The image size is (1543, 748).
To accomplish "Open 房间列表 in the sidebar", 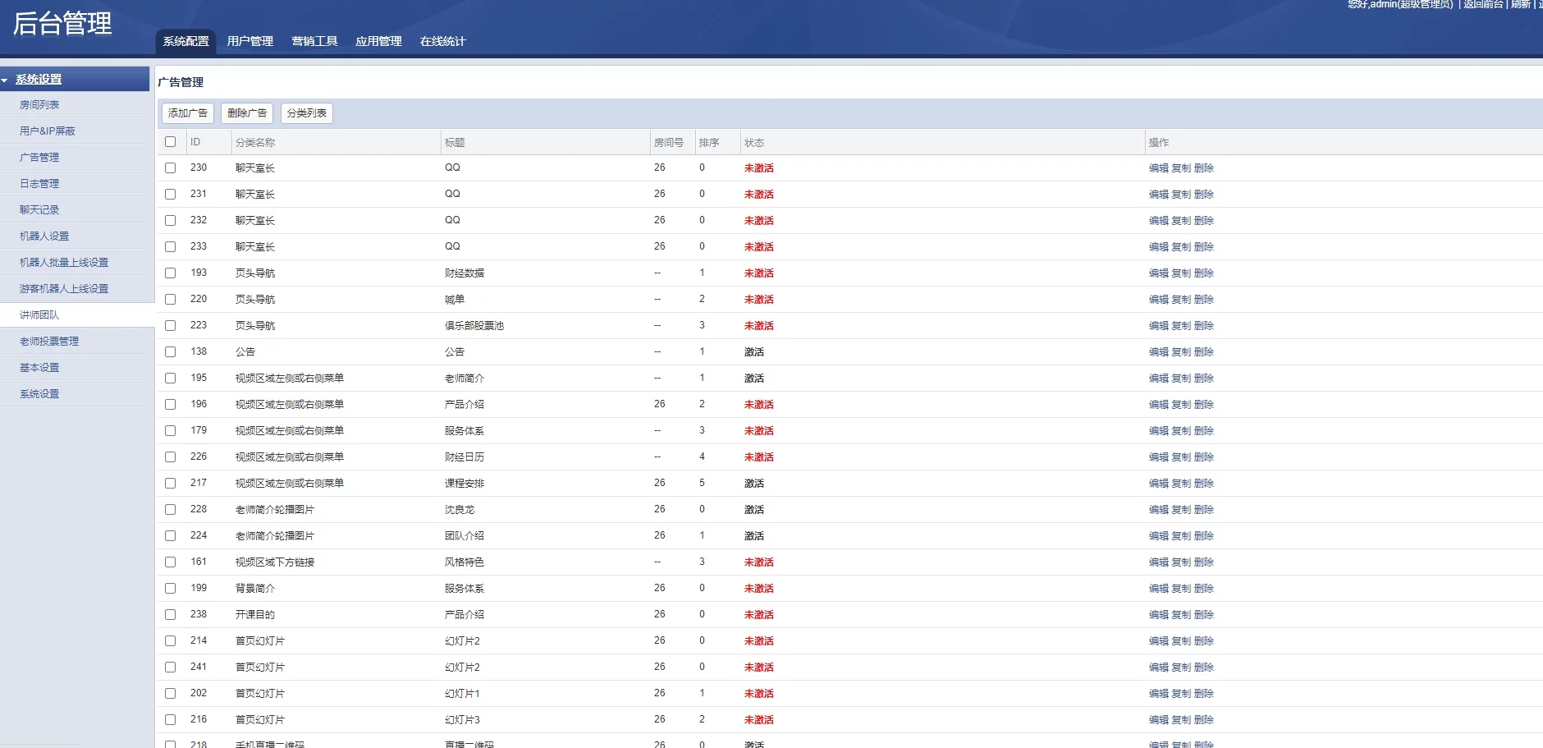I will point(39,105).
